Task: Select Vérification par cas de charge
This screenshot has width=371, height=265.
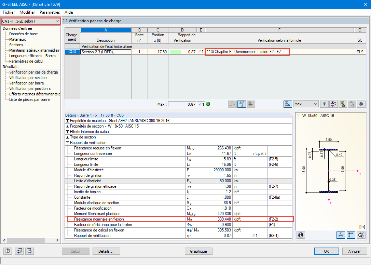Action: pos(33,72)
